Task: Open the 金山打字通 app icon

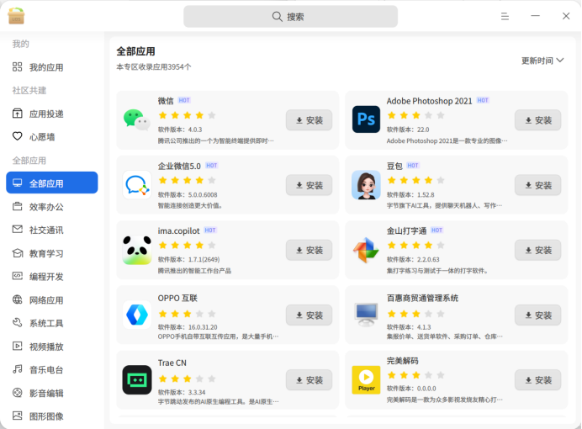Action: 366,250
